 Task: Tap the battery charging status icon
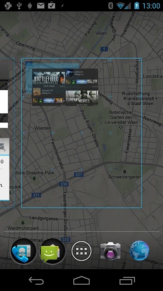137,5
